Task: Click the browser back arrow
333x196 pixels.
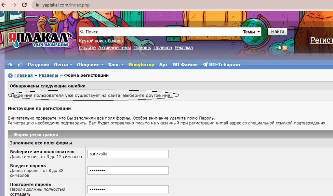Action: [4, 5]
